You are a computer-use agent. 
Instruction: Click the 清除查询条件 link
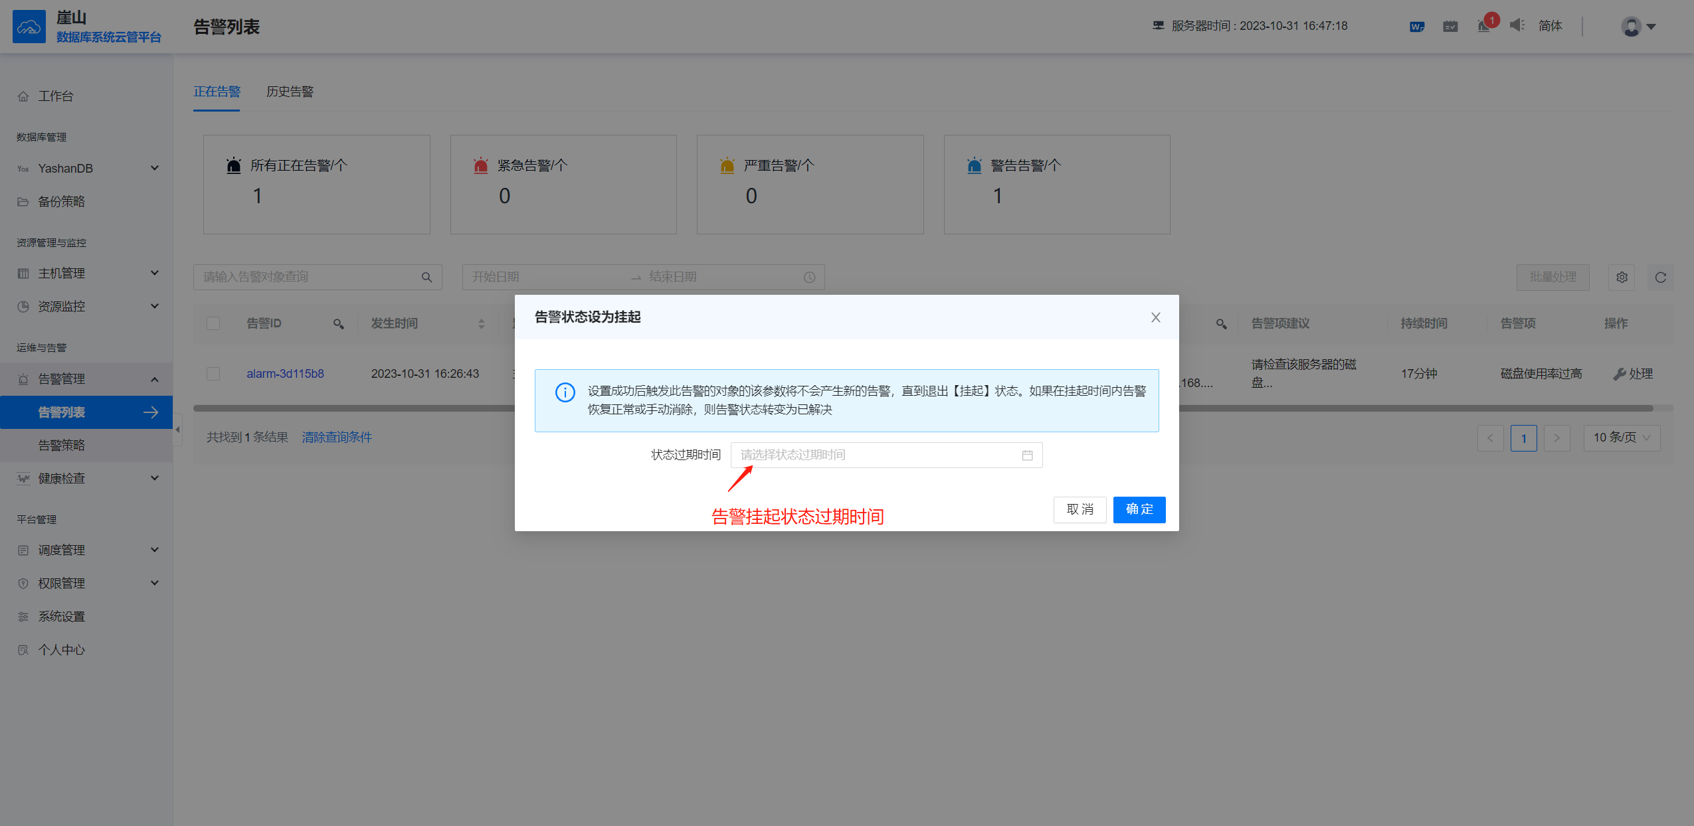click(336, 437)
